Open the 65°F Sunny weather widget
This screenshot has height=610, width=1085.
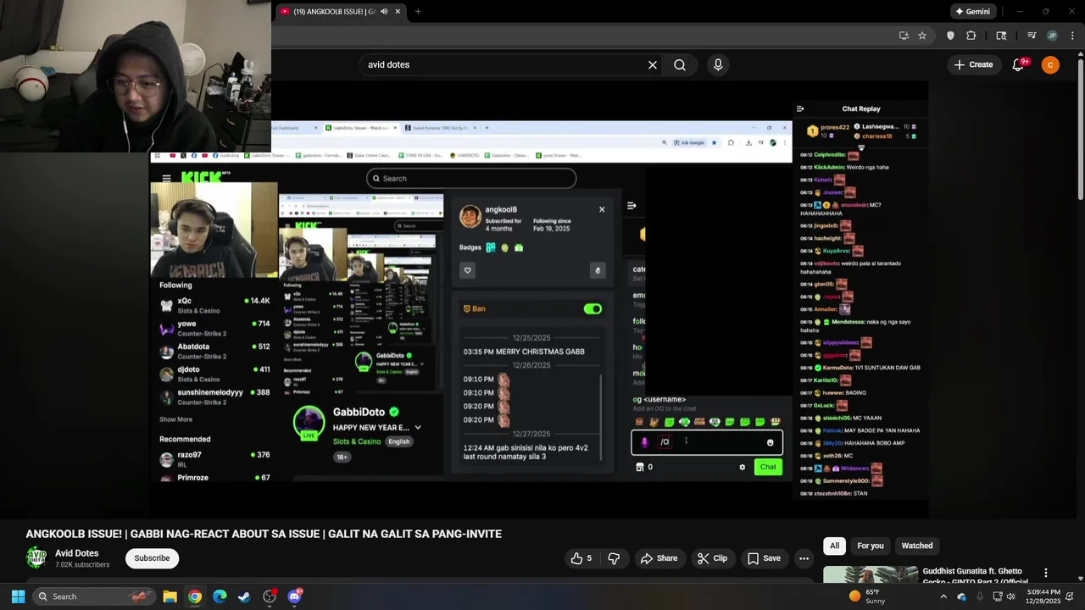tap(866, 596)
